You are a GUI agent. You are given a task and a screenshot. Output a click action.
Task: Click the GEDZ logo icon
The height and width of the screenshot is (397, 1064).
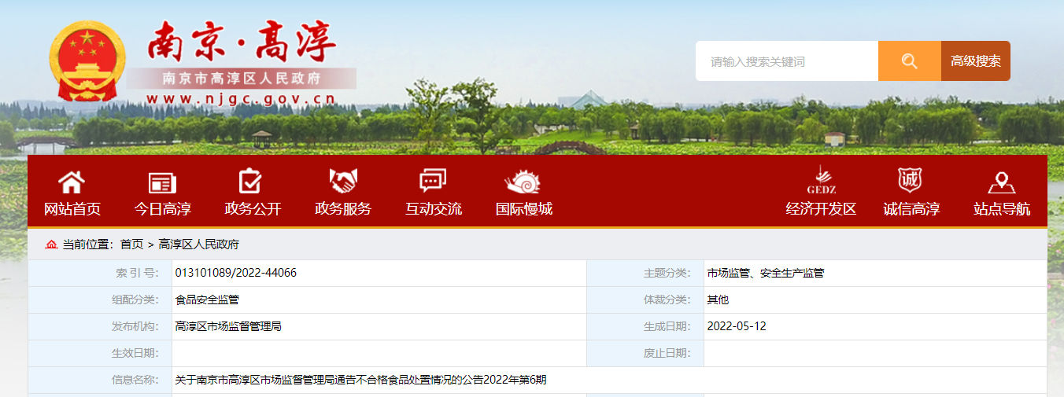pos(821,180)
